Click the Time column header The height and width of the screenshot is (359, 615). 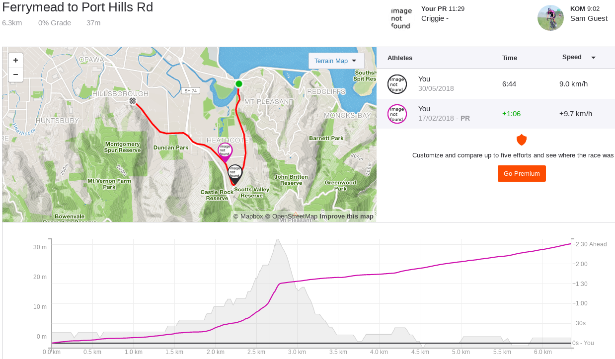(509, 58)
